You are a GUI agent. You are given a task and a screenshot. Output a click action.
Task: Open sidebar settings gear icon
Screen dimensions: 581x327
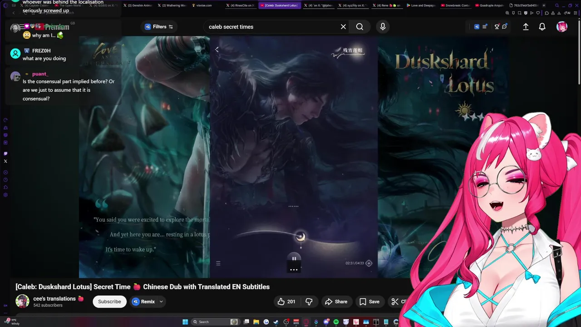pyautogui.click(x=5, y=195)
